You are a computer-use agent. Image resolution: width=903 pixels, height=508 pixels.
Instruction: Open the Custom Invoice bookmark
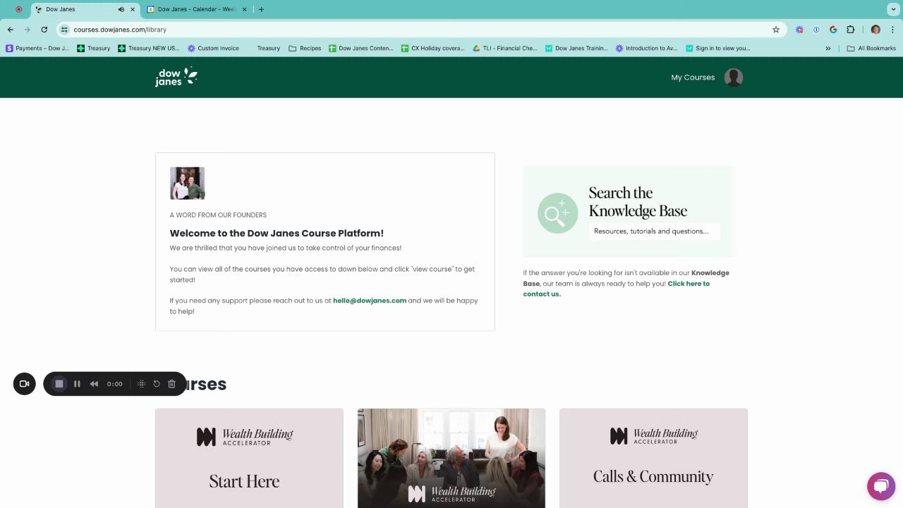pyautogui.click(x=213, y=49)
